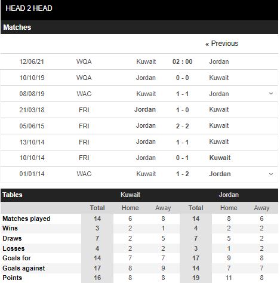Click Kuwait header in Tables section
Screen dimensions: 280x283
(130, 195)
